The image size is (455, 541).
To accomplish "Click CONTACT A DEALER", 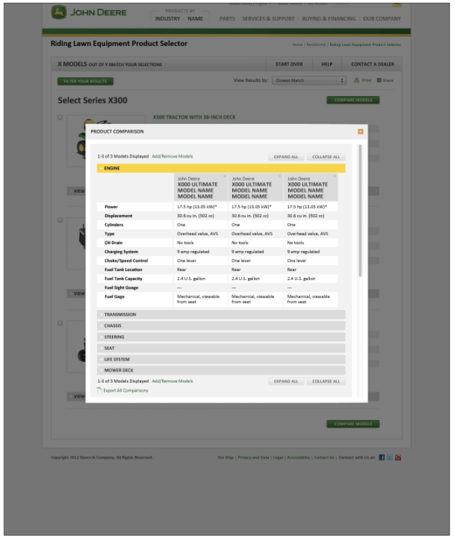I will (373, 64).
